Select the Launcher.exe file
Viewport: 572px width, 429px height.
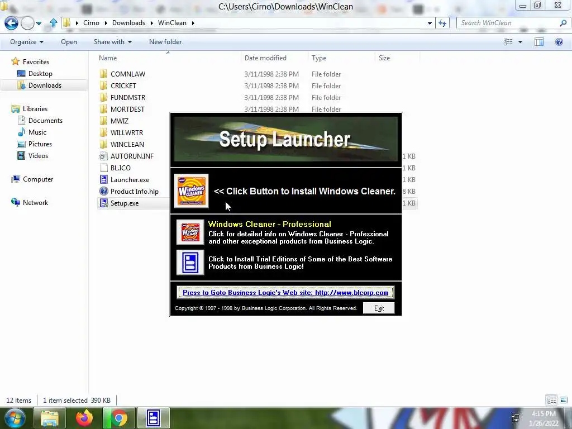pyautogui.click(x=130, y=179)
